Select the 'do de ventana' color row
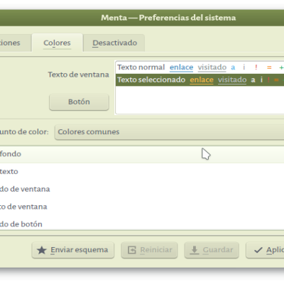The image size is (284, 284). pyautogui.click(x=142, y=189)
